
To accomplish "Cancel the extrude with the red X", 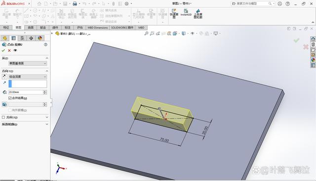I will (9, 50).
